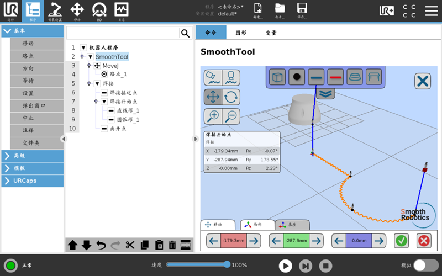Collapse the 机器人程序 tree node triangle
This screenshot has height=276, width=442.
tap(83, 47)
